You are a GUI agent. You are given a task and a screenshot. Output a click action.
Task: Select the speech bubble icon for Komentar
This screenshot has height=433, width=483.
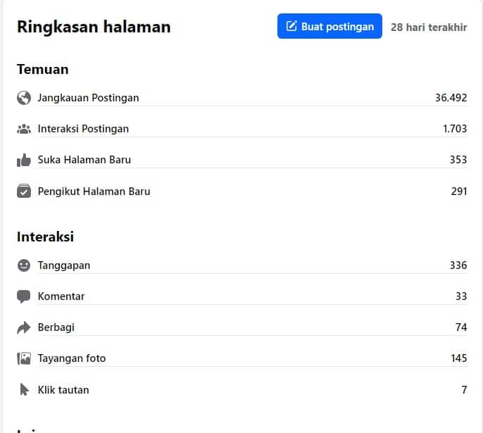pyautogui.click(x=24, y=296)
